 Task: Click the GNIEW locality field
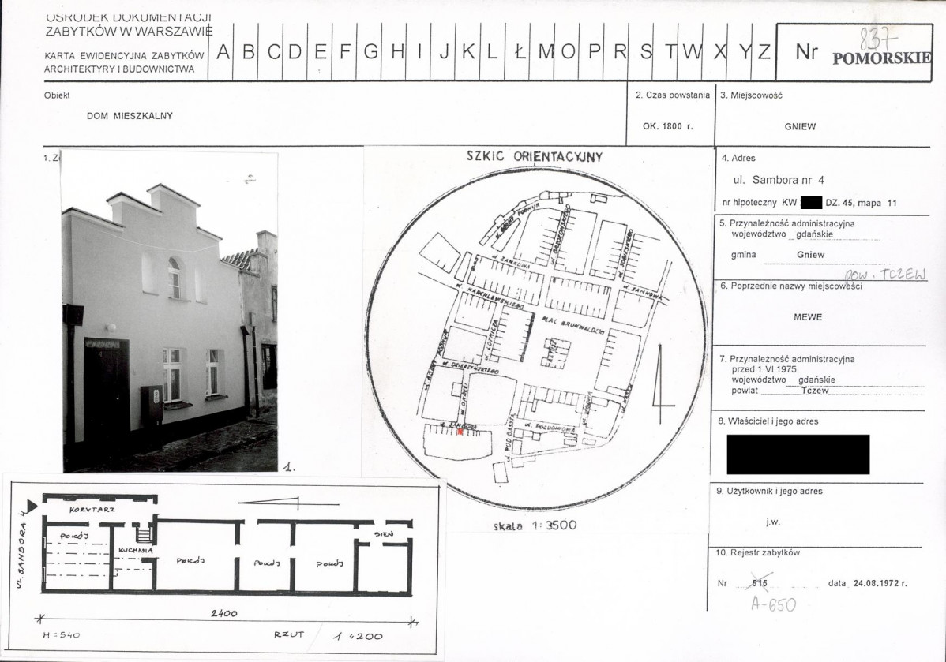coord(800,126)
